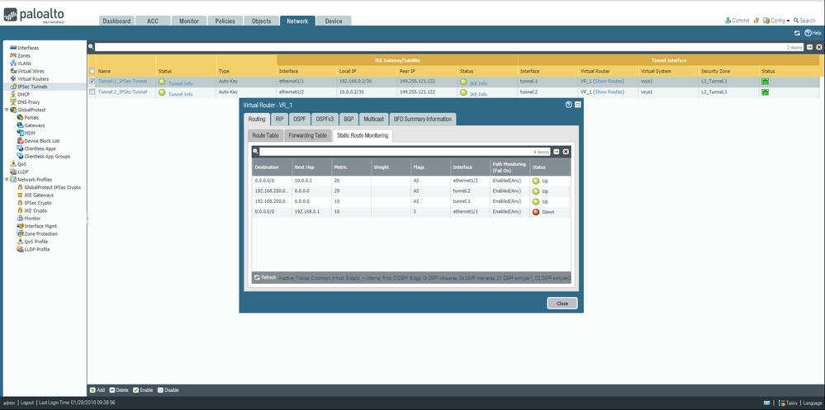Uncheck the Tunnel.1_IPSec-Tunnel row checkbox
The height and width of the screenshot is (410, 825).
(x=92, y=82)
